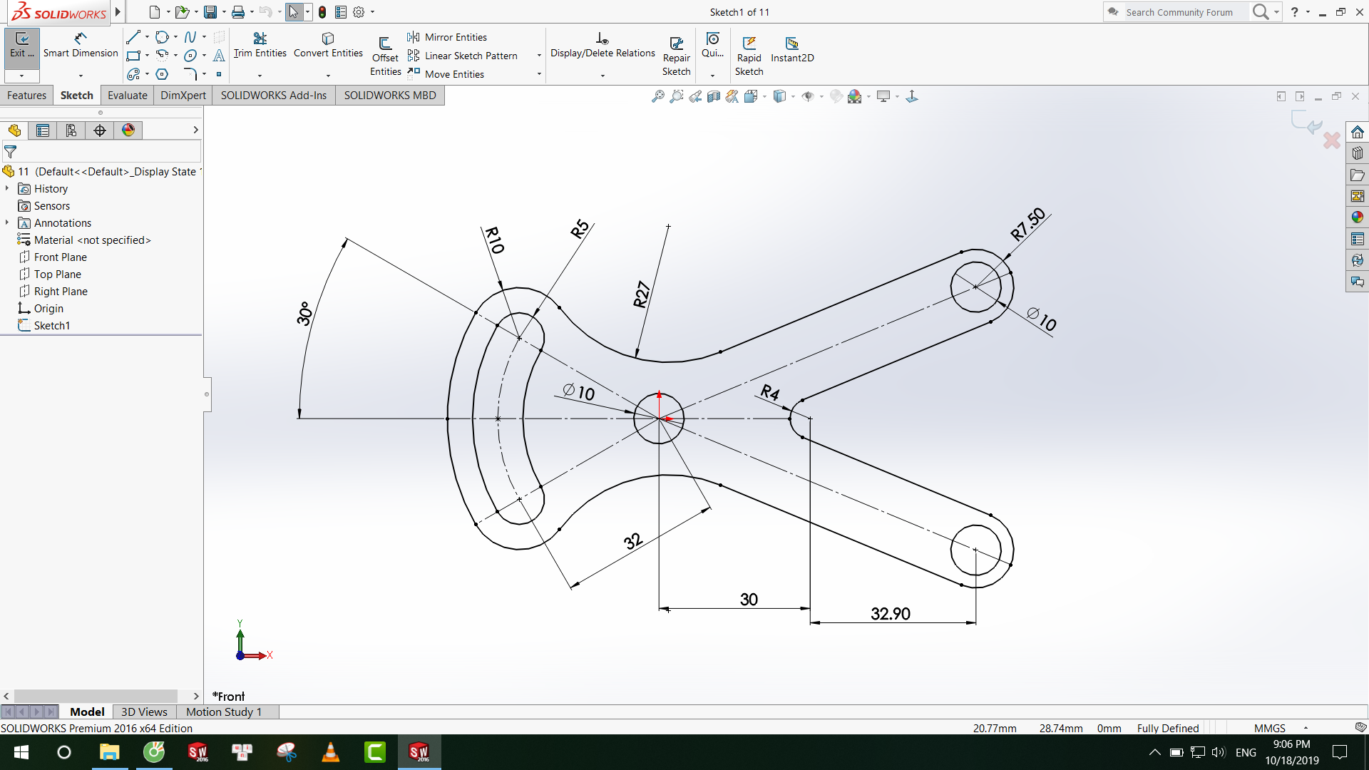Click the Save icon
Viewport: 1369px width, 770px height.
coord(210,12)
